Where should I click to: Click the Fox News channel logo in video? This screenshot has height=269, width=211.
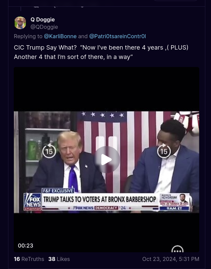tap(33, 202)
